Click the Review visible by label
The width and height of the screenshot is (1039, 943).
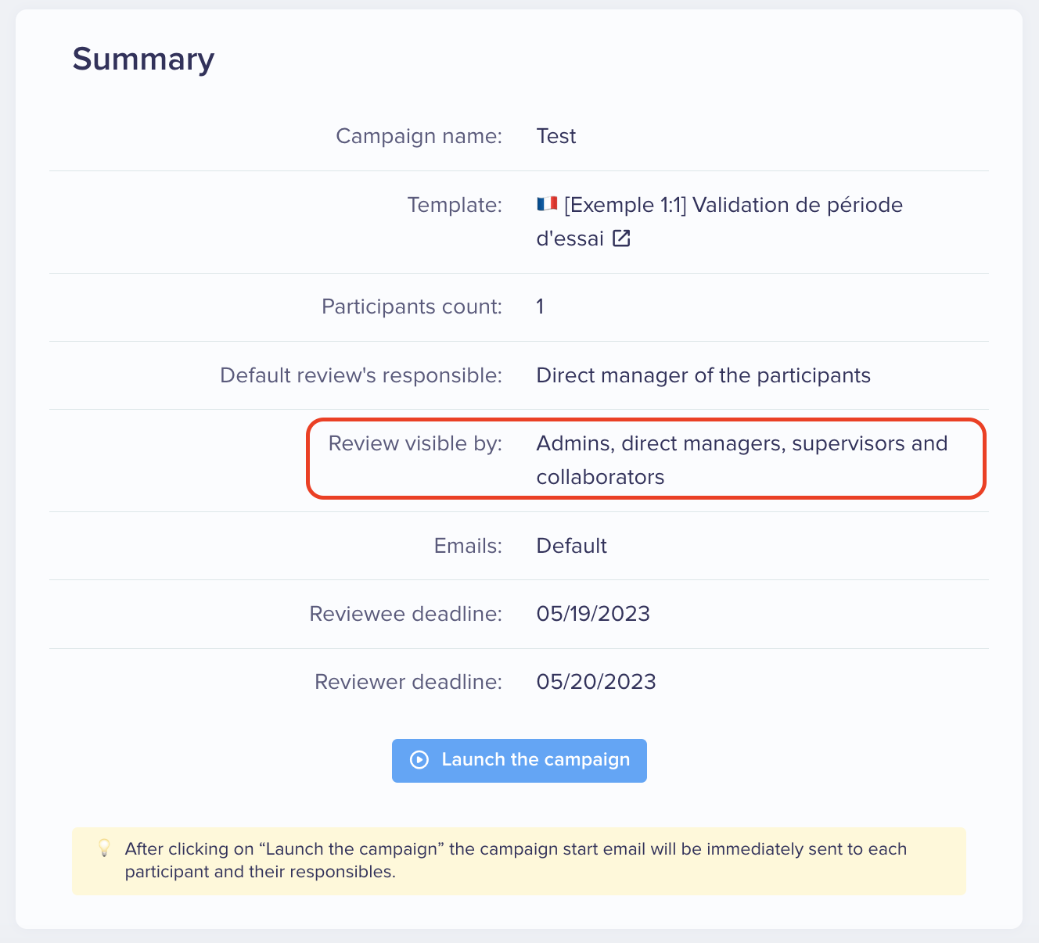click(x=415, y=443)
